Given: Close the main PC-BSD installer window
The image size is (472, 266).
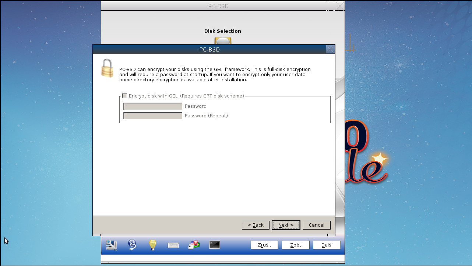Looking at the screenshot, I should (339, 6).
